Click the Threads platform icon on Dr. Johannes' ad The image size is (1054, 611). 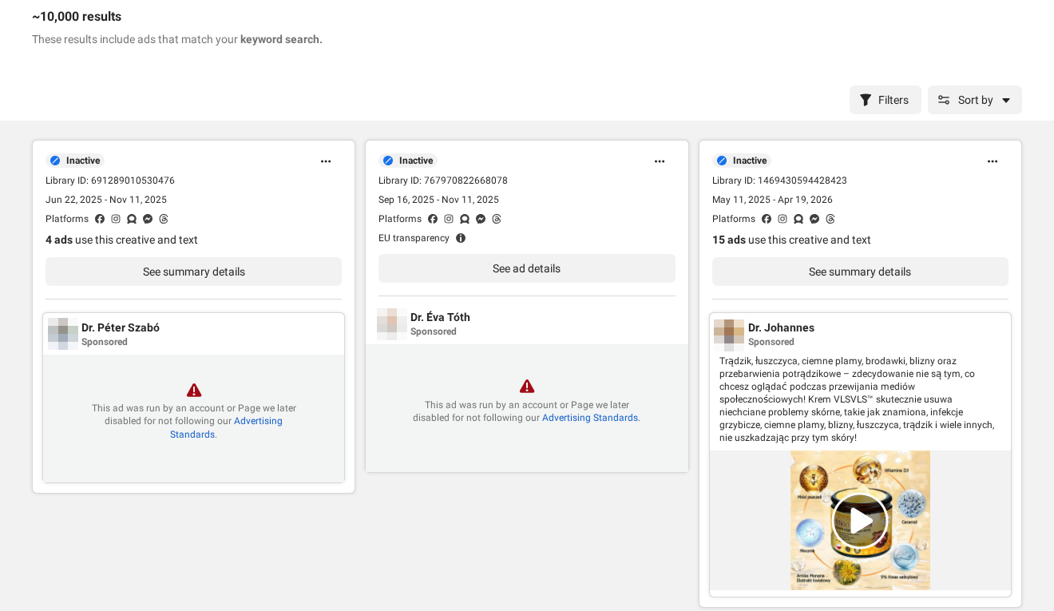[x=830, y=219]
